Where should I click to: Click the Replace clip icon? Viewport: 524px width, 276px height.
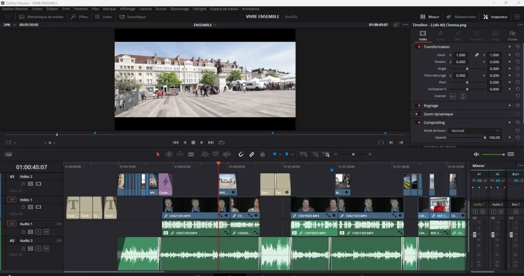point(227,154)
